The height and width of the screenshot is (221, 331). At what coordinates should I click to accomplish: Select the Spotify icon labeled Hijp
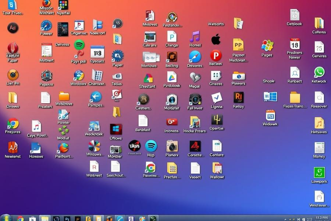coord(151,146)
